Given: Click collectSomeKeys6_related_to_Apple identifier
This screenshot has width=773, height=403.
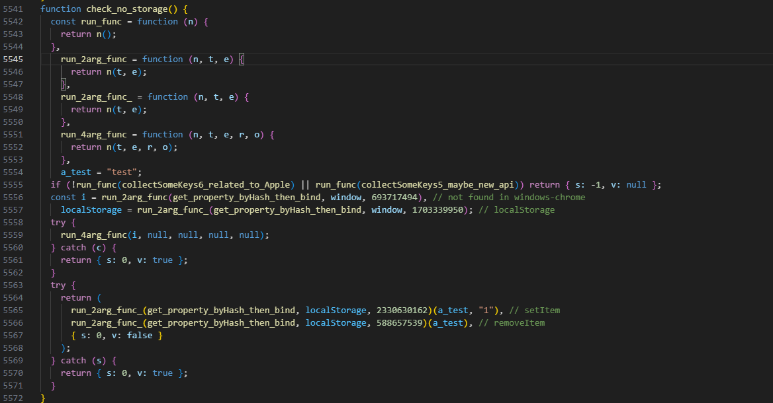Looking at the screenshot, I should pyautogui.click(x=206, y=184).
